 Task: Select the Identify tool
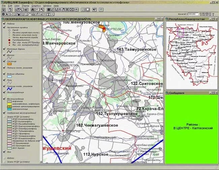point(3,14)
